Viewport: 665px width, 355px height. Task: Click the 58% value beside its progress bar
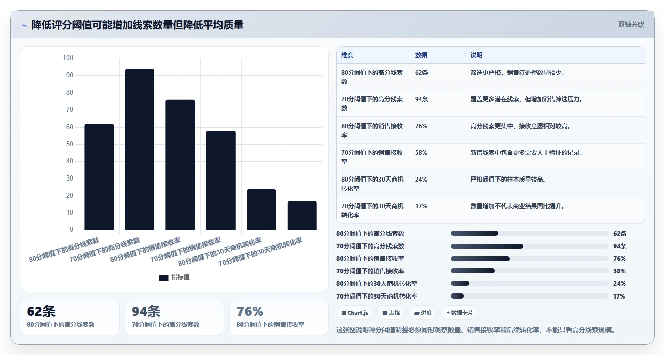[619, 271]
